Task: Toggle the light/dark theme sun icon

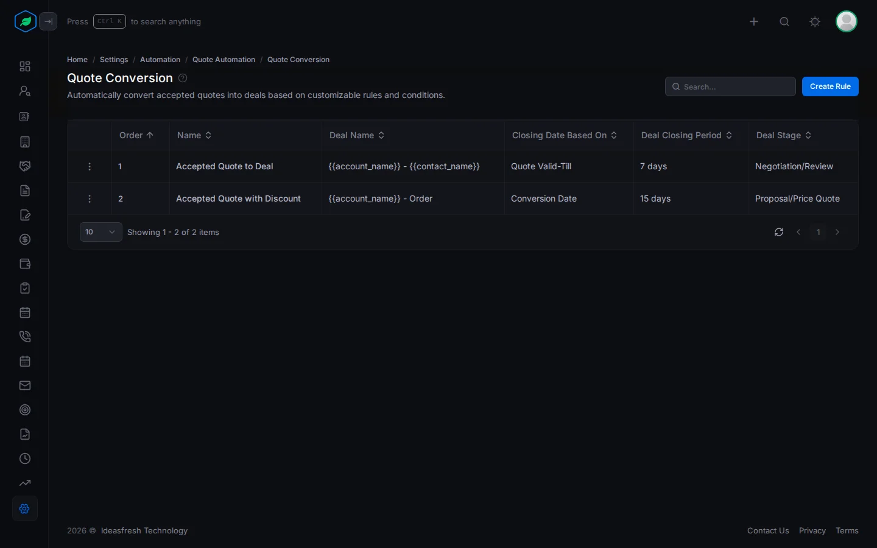Action: point(815,22)
